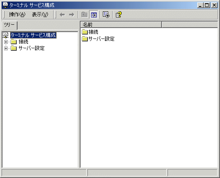Screen dimensions: 220x178
Task: Expand the 接続 tree node
Action: pyautogui.click(x=6, y=42)
